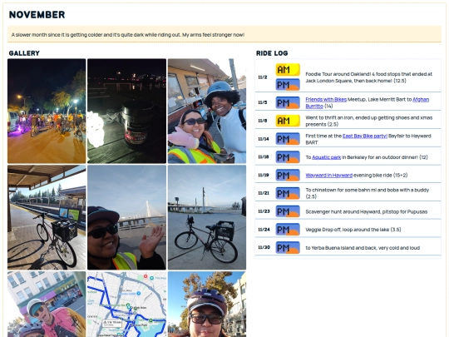
Task: View the waving selfie with bridge behind
Action: click(126, 217)
